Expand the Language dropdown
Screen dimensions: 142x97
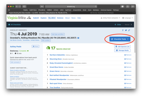tap(128, 18)
